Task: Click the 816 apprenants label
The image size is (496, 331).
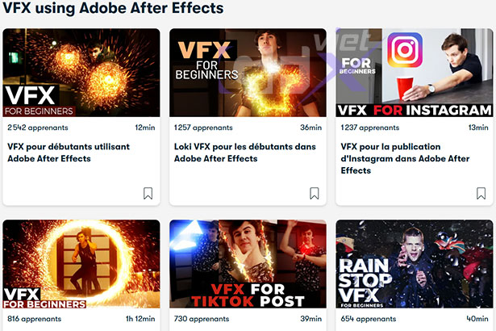Action: click(x=34, y=319)
